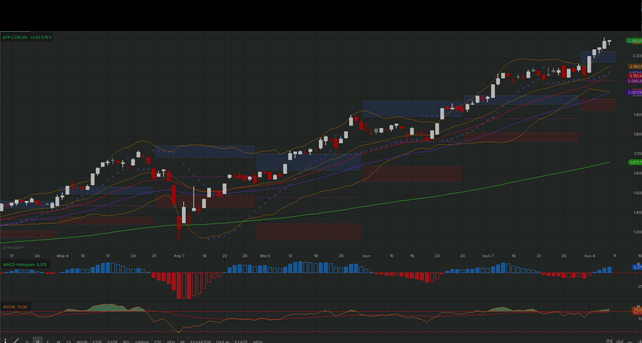Click the Αυγ 4 date label

(x=589, y=256)
